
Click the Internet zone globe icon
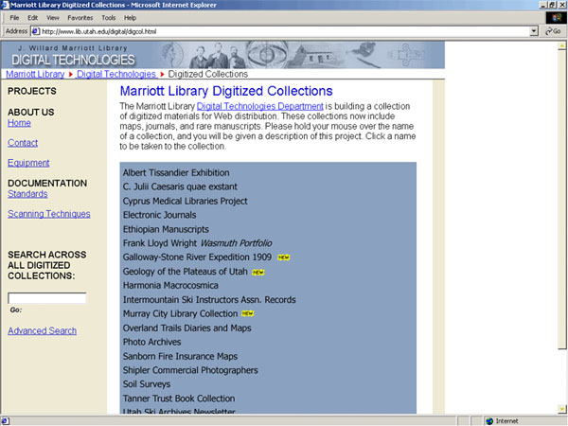pos(489,421)
